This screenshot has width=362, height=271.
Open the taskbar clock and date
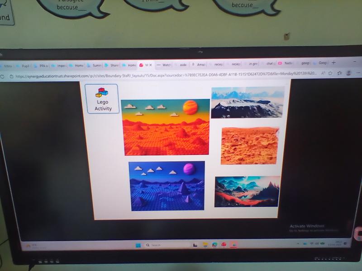pyautogui.click(x=338, y=243)
